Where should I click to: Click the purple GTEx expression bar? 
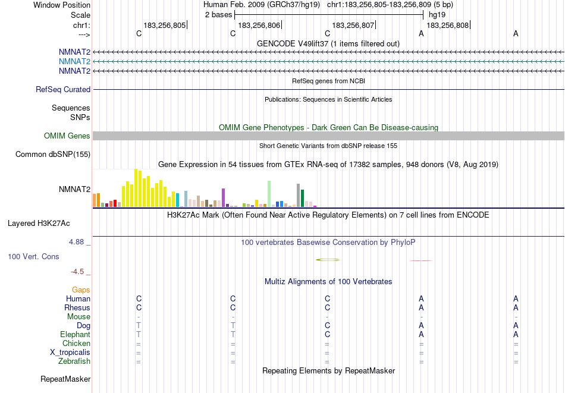(x=224, y=198)
